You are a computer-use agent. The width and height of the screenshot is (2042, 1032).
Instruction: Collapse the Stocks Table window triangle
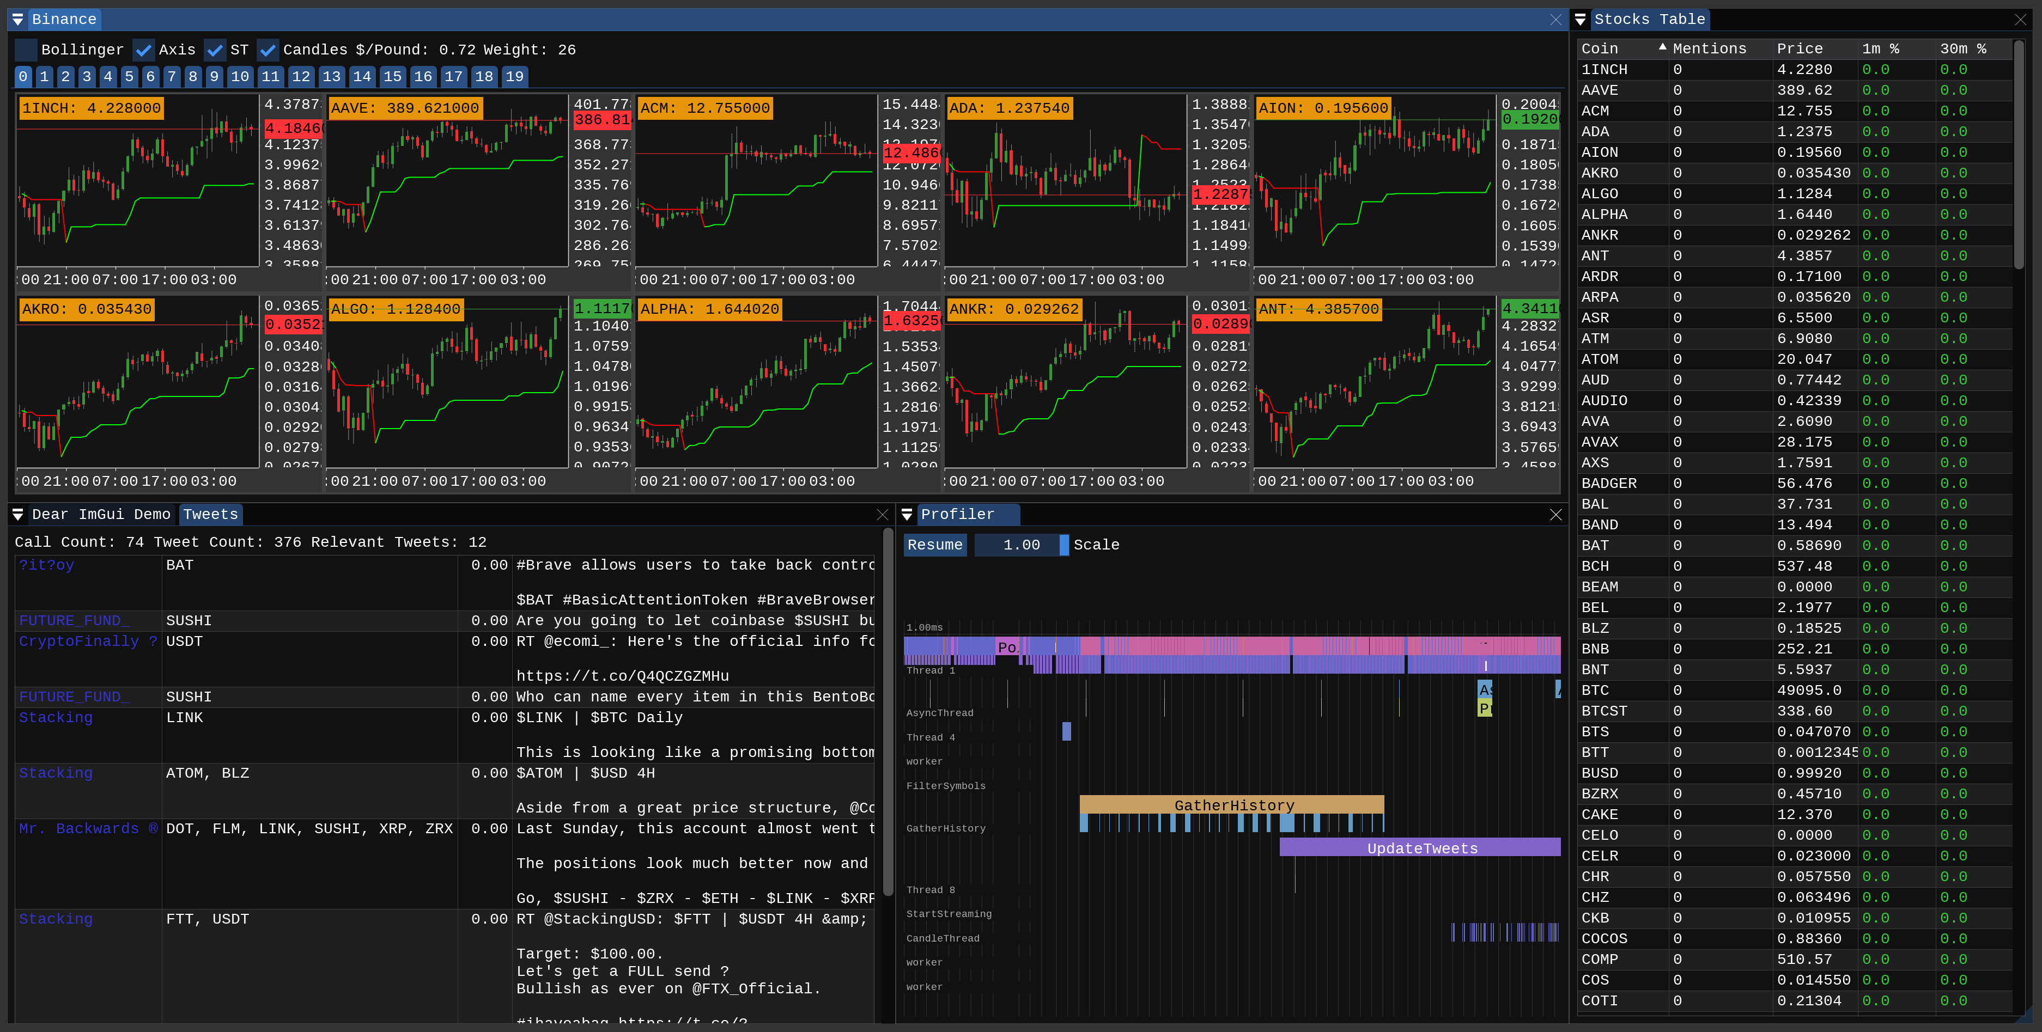pos(1580,20)
